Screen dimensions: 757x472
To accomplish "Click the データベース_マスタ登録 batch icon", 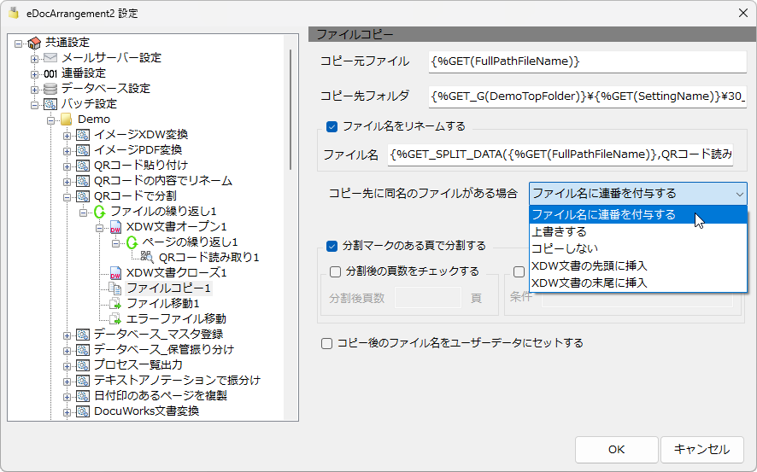I will [83, 335].
